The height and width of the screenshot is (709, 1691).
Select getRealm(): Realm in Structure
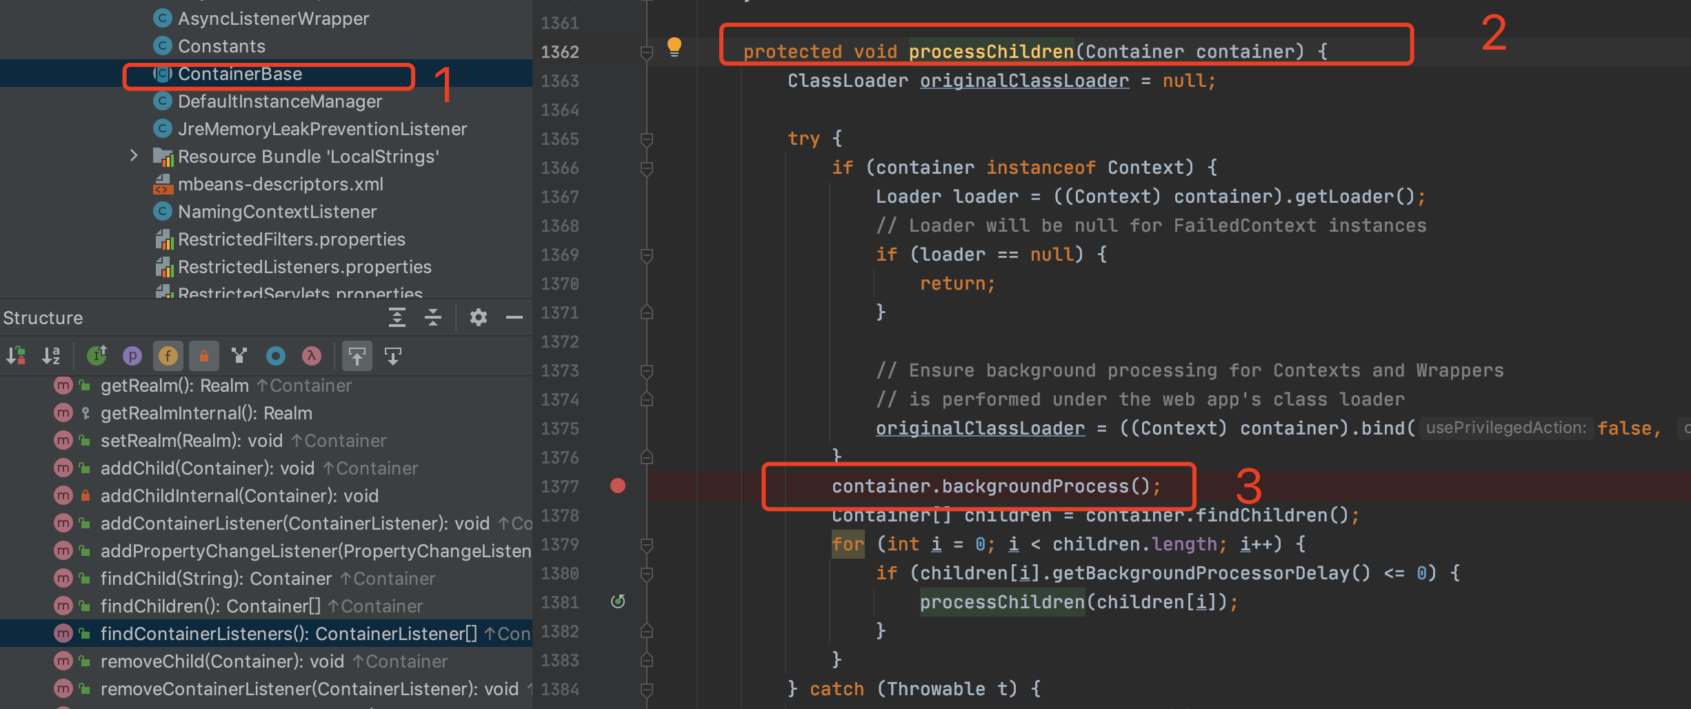266,386
